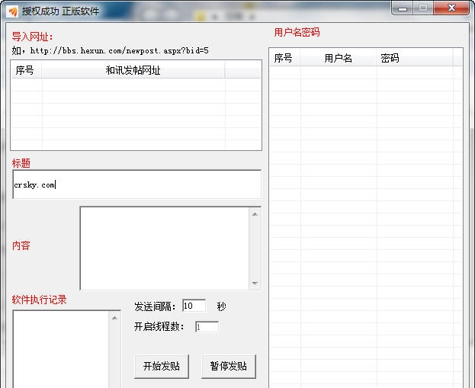Close the window with the X button
The image size is (475, 388).
pyautogui.click(x=451, y=8)
